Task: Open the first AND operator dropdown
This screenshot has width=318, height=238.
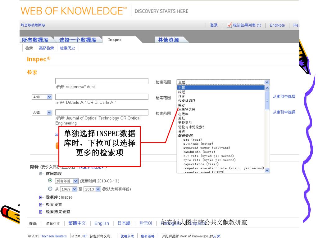Action: (x=42, y=97)
